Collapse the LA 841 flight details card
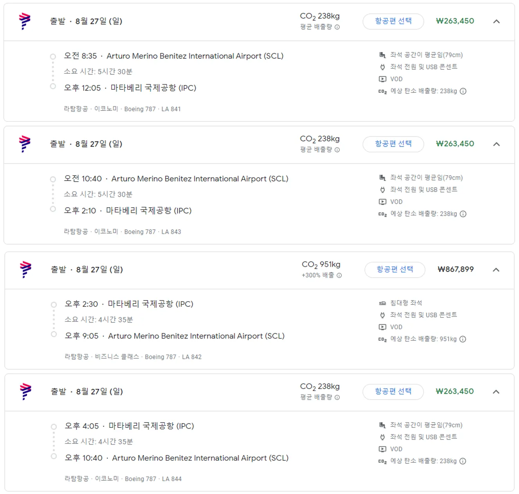This screenshot has height=494, width=519. pyautogui.click(x=496, y=22)
